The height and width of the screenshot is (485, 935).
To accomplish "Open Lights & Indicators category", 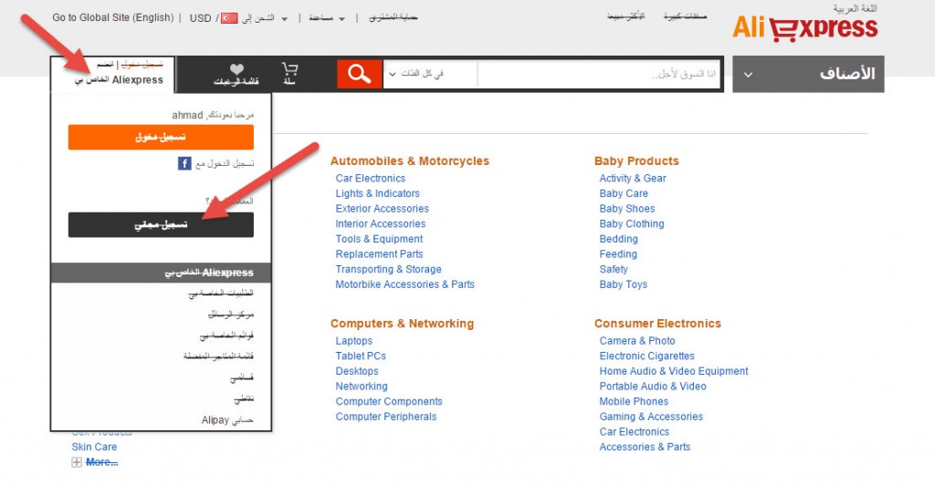I will pyautogui.click(x=377, y=193).
